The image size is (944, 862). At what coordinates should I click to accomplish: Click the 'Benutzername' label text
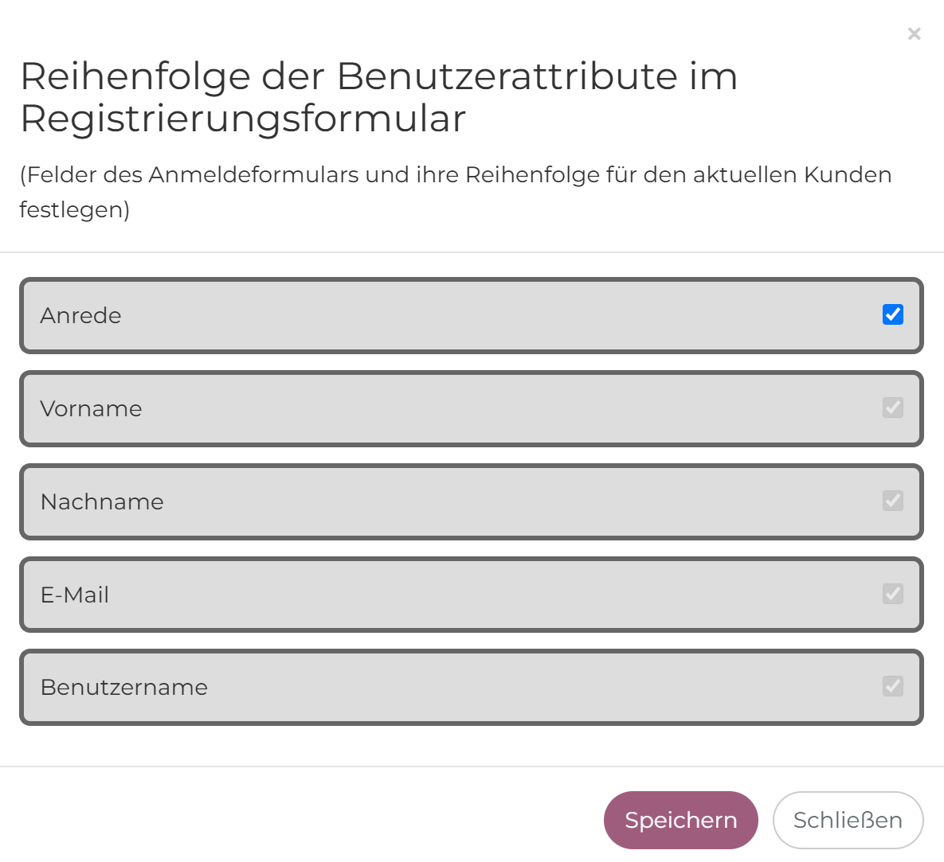[x=124, y=688]
